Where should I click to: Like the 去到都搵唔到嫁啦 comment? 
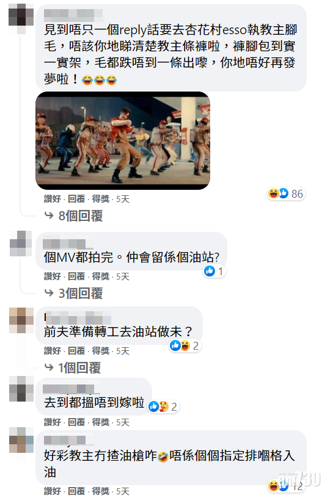pyautogui.click(x=53, y=422)
